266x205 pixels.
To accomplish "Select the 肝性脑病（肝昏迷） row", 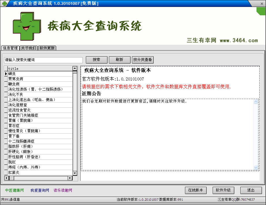I will click(x=40, y=157).
